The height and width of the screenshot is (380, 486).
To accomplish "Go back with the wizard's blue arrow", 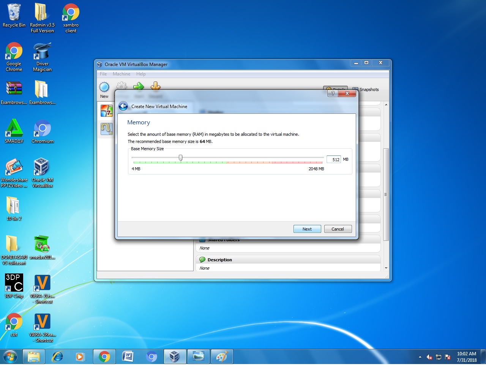I will coord(123,106).
